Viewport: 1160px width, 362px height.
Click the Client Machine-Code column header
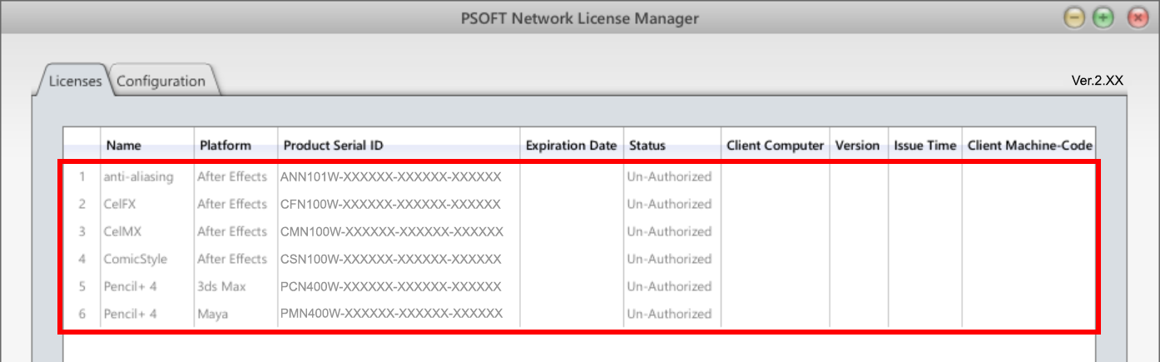pos(1029,146)
